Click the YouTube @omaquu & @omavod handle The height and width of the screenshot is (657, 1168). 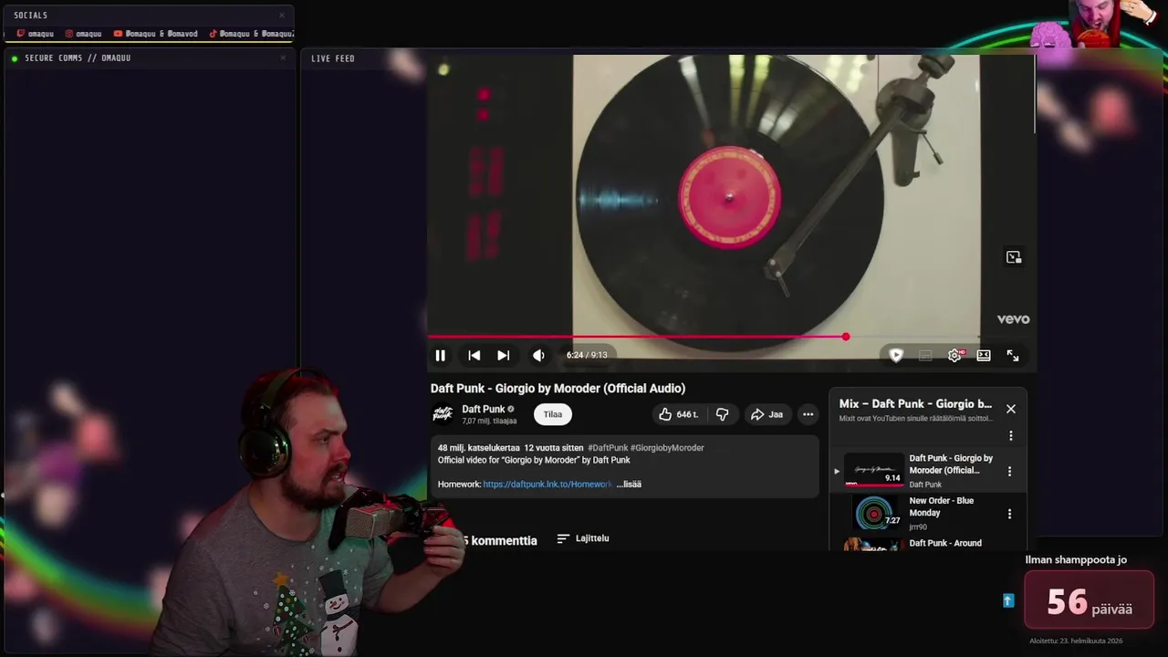click(155, 34)
